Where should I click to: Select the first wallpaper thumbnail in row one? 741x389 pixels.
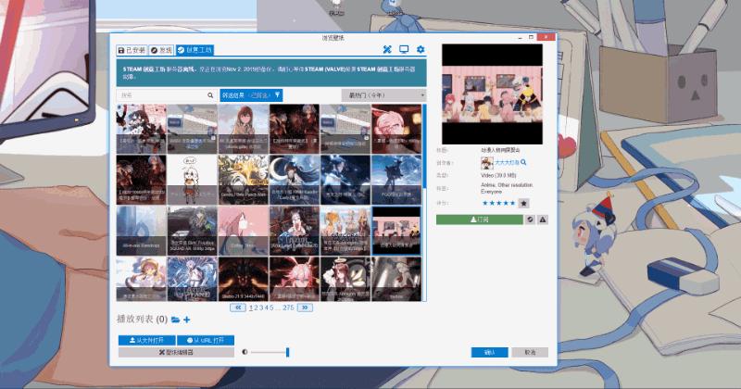141,129
